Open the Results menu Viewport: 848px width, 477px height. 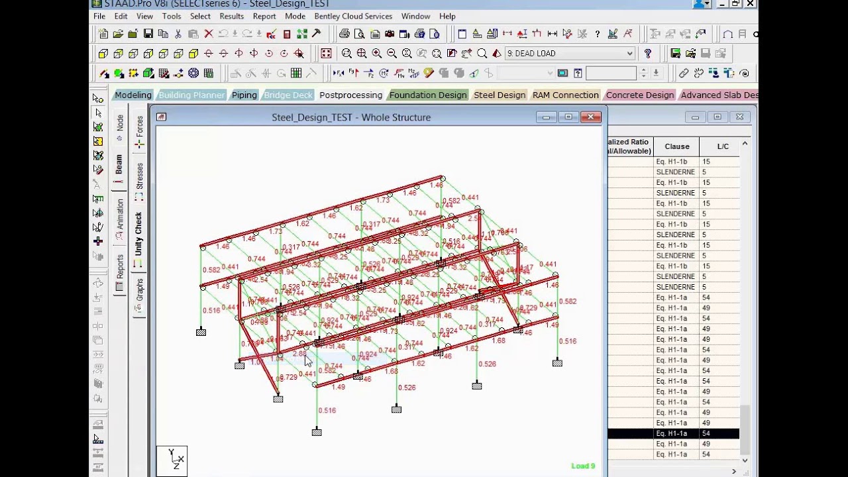[232, 16]
